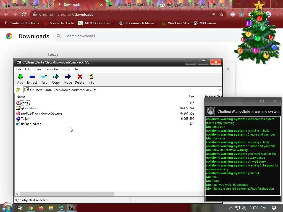283x212 pixels.
Task: Select the size value 16 472 244
Action: tap(187, 108)
